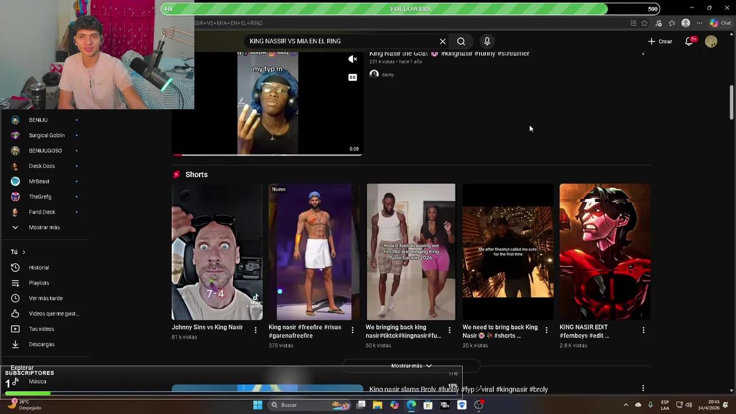Open the browser favorites list icon
Screen dimensions: 736x414
(x=672, y=23)
